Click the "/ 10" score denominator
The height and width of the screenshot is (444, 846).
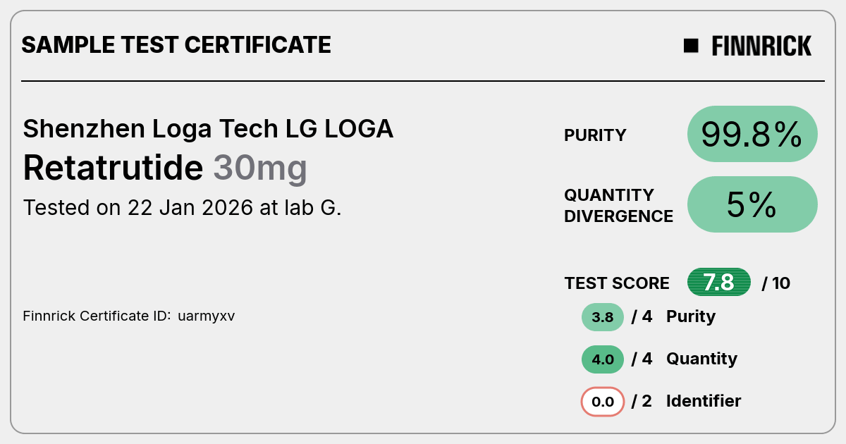pos(776,283)
